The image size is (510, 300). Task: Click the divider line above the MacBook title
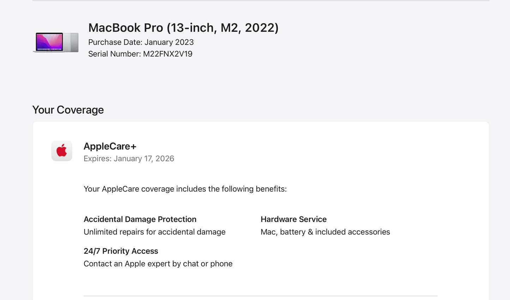260,1
